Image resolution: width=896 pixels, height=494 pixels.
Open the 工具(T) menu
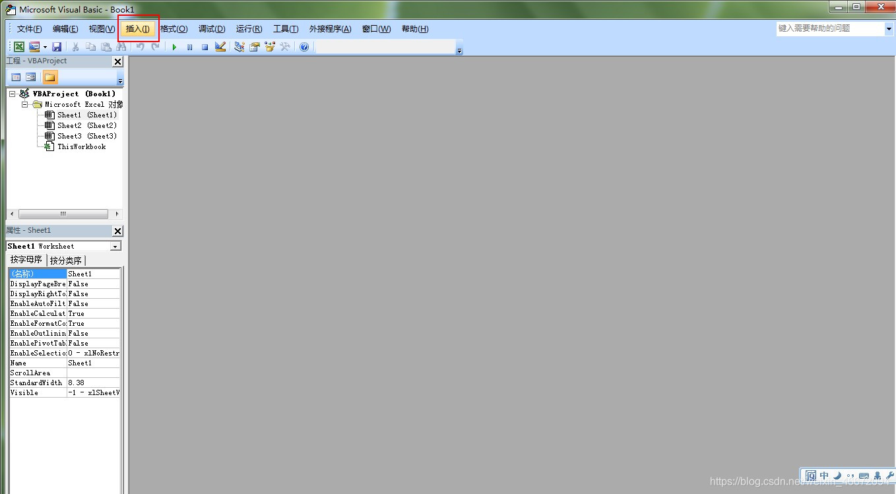point(286,29)
